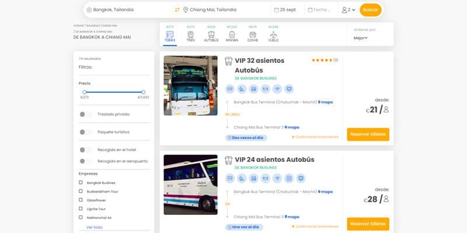467x233 pixels.
Task: Click the empty return Fecha field
Action: tap(321, 10)
